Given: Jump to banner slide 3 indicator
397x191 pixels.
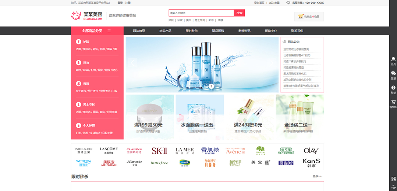Looking at the screenshot, I should pyautogui.click(x=211, y=86).
